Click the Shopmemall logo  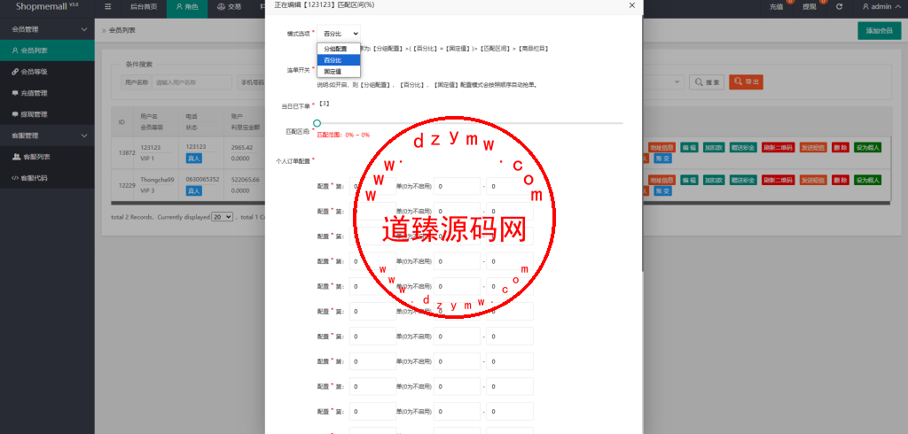[x=47, y=5]
